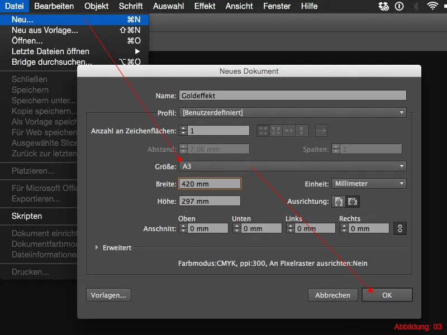The width and height of the screenshot is (447, 335).
Task: Click Bluetooth icon in menu bar
Action: (416, 6)
